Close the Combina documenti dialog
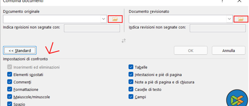 (239, 1)
